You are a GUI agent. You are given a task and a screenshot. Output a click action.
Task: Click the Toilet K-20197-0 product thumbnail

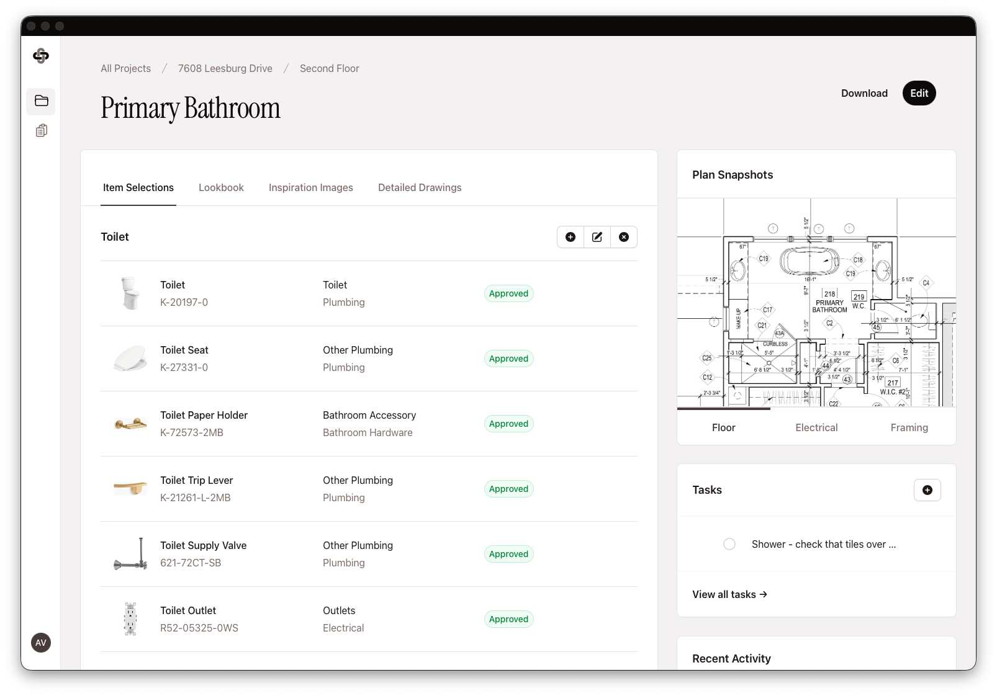click(x=130, y=293)
